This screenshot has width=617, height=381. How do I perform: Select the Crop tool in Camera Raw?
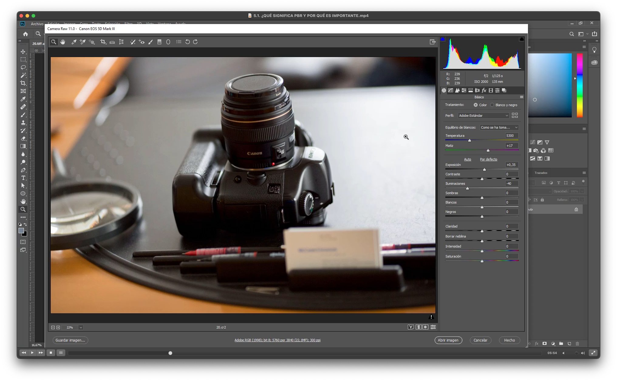(103, 42)
